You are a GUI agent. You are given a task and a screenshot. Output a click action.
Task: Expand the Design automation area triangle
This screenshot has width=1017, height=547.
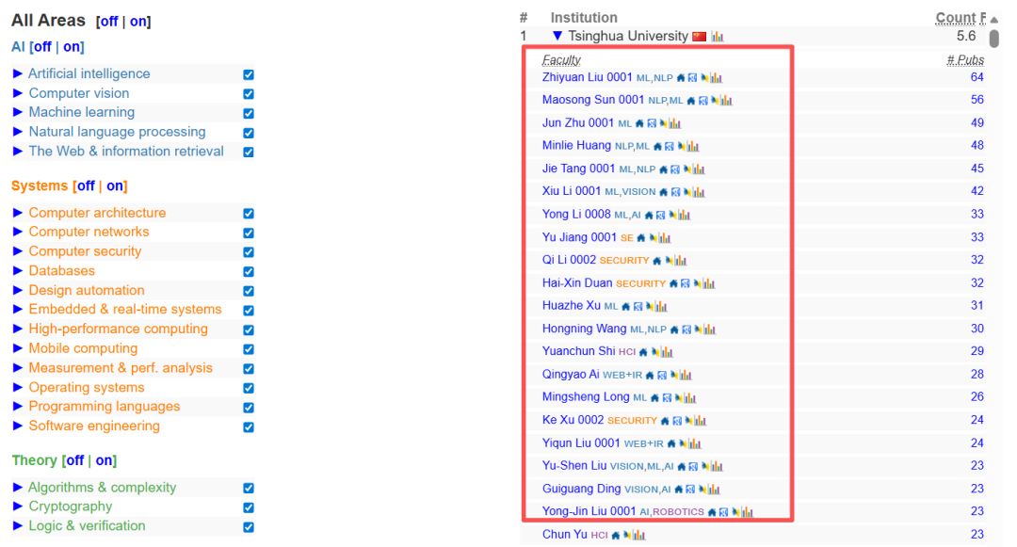click(18, 290)
